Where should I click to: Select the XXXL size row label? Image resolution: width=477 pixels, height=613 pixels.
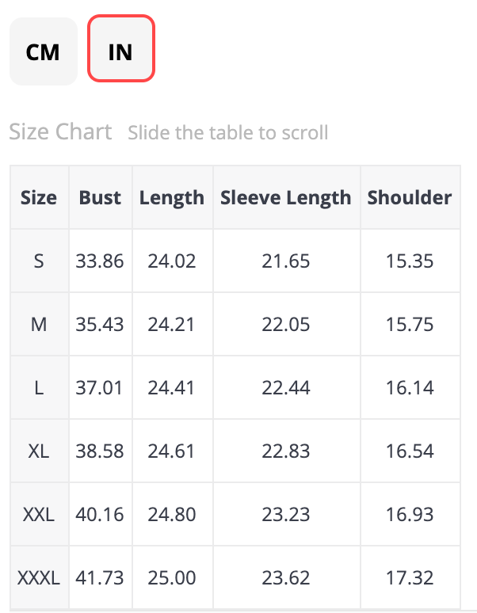click(39, 578)
